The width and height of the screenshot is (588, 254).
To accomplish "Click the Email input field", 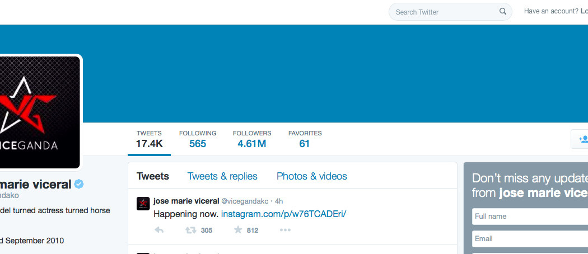I will pos(529,239).
